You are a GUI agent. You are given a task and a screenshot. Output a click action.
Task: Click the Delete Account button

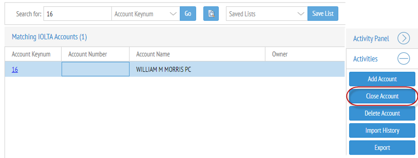pyautogui.click(x=382, y=113)
